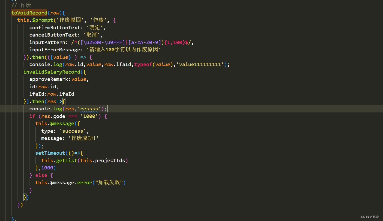This screenshot has height=221, width=383.
Task: Click the '作废成功!' message string
Action: tap(83, 138)
